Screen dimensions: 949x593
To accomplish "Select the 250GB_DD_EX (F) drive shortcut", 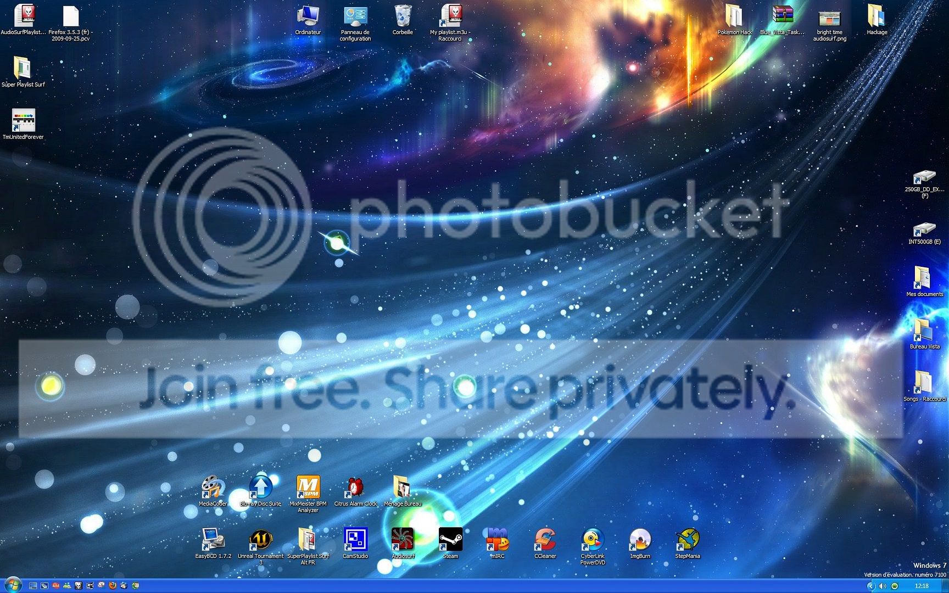I will tap(924, 184).
